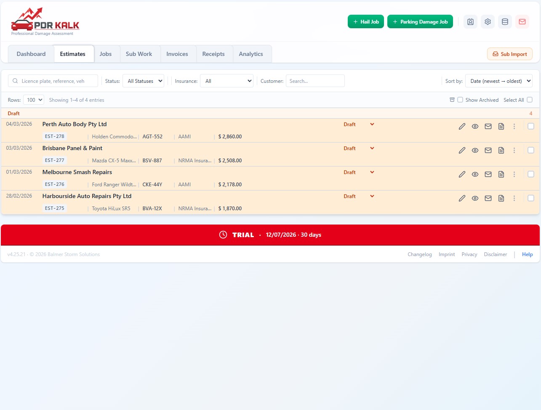Preview Brisbane Panel & Paint estimate with eye icon
Image resolution: width=541 pixels, height=410 pixels.
pyautogui.click(x=475, y=151)
